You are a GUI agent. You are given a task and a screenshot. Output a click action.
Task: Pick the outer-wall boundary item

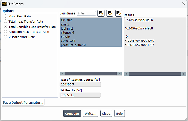(x=91, y=41)
